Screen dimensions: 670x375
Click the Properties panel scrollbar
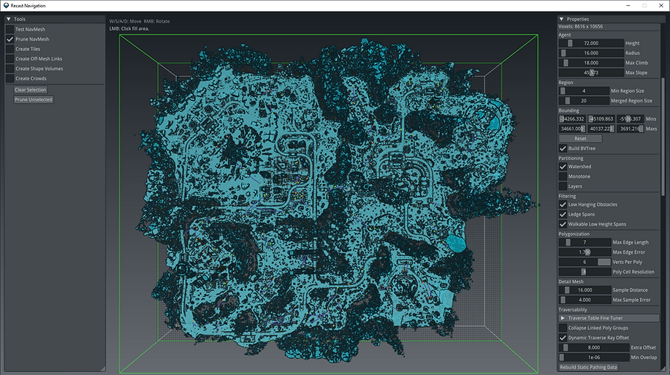coord(663,137)
